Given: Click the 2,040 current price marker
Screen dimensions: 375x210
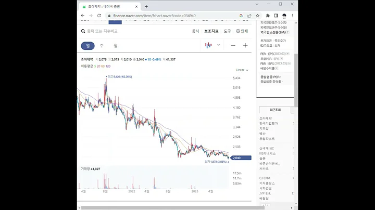Looking at the screenshot, I should pos(241,157).
